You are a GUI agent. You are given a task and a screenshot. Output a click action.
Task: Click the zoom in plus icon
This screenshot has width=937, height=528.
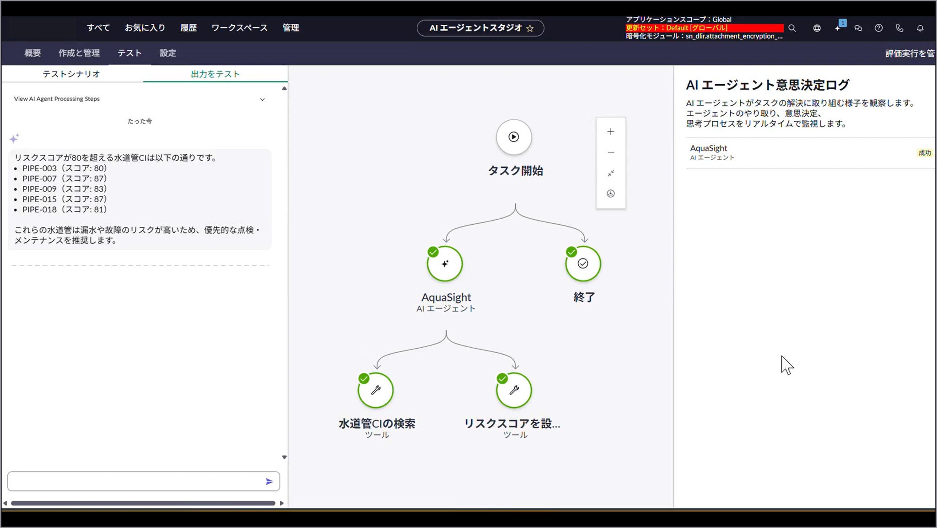click(610, 132)
